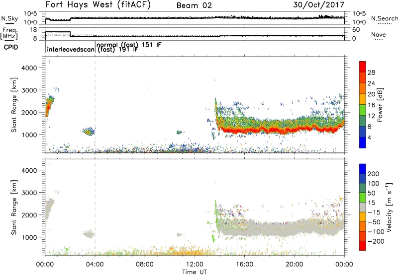
Task: Click the "4" label on the power color bar
Action: [369, 137]
